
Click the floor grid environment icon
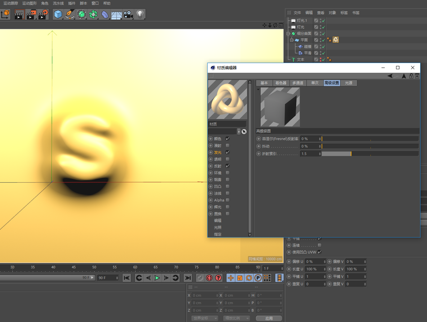pyautogui.click(x=116, y=14)
